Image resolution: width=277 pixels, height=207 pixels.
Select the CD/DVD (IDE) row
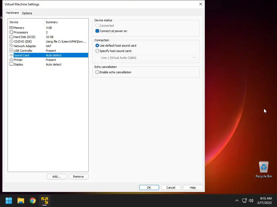[48, 42]
